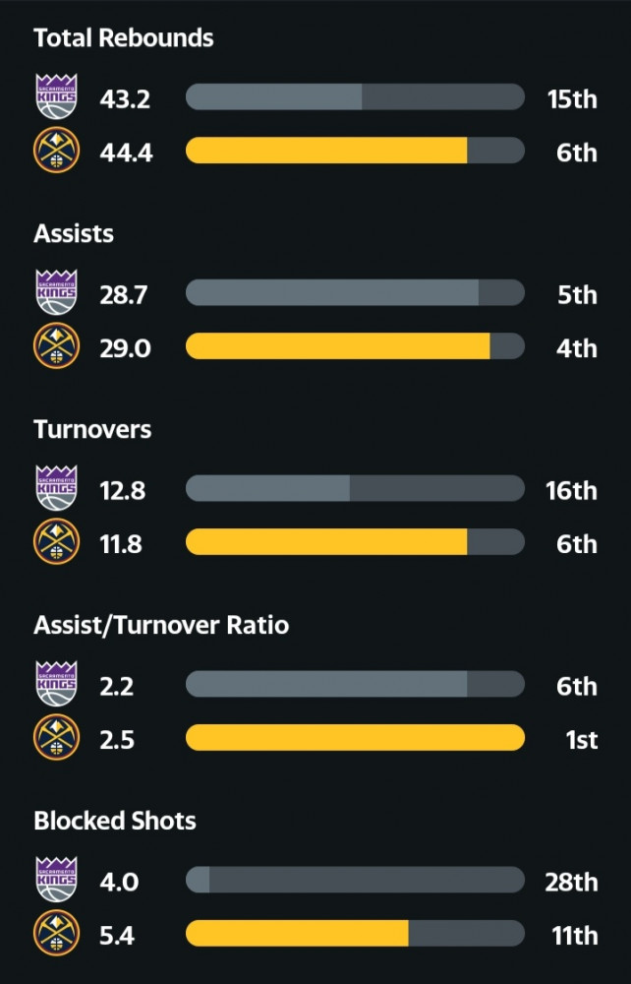Click the Nuggets logo under Assist/Turnover Ratio
631x984 pixels.
tap(56, 738)
